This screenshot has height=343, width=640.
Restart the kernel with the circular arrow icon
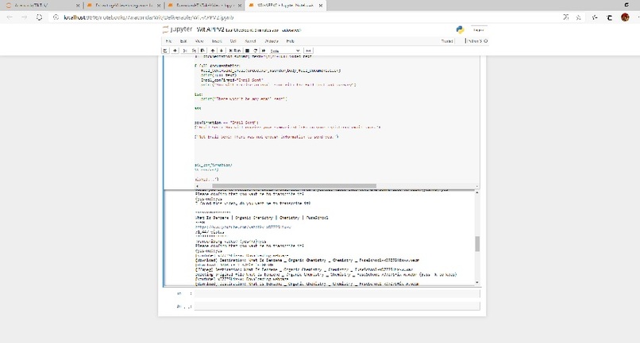click(256, 51)
